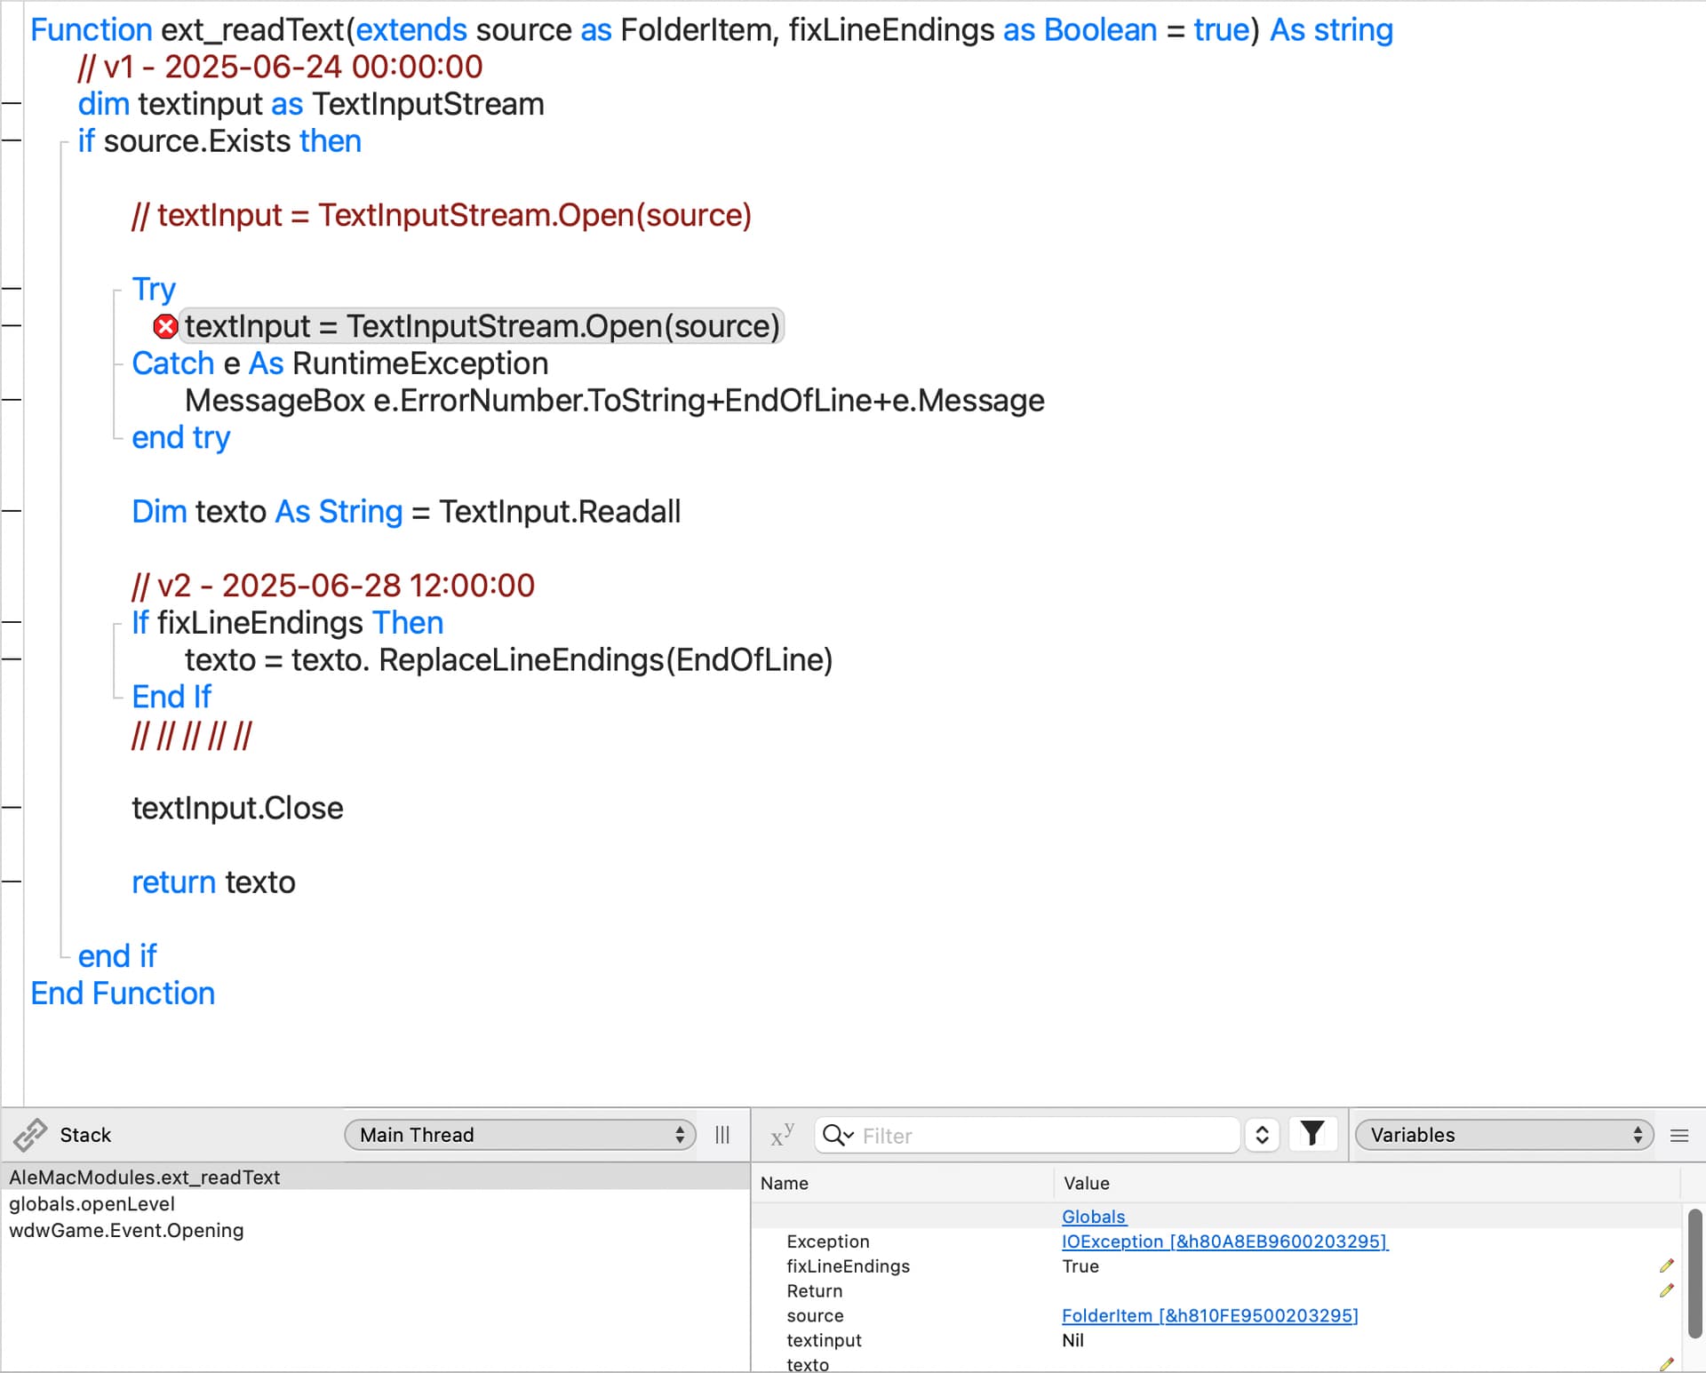Click the x-superscript-y expression icon
1706x1373 pixels.
click(x=782, y=1135)
